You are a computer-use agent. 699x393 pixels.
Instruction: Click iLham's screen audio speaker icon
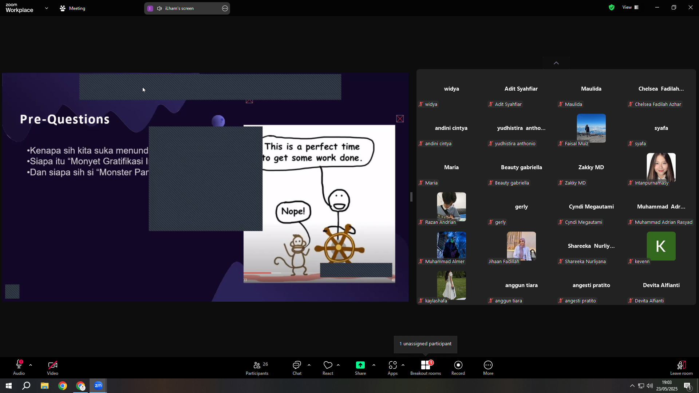[x=159, y=8]
